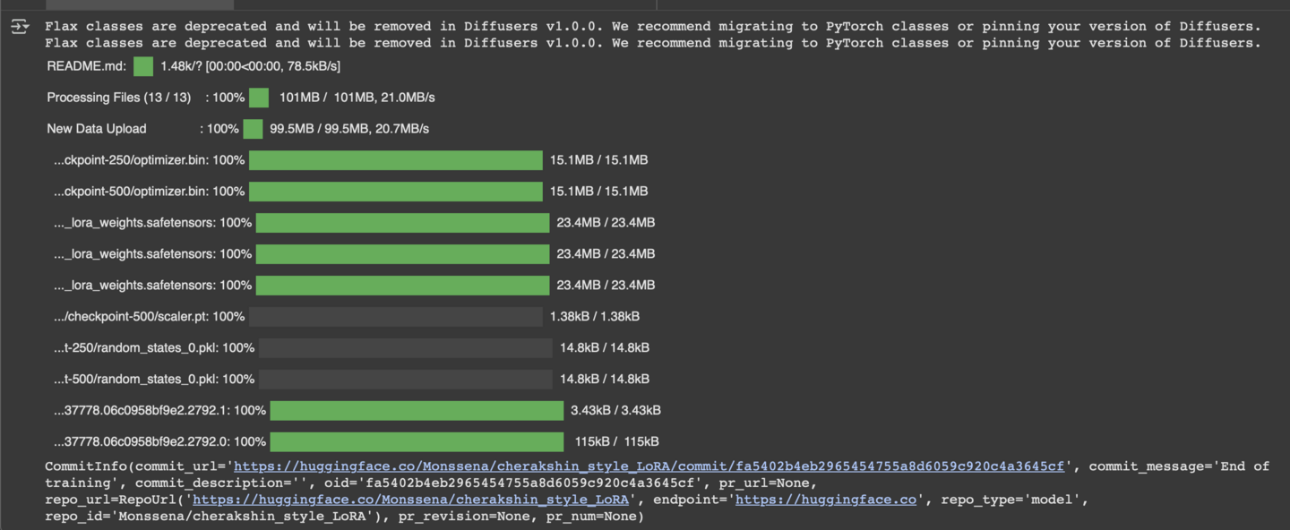The width and height of the screenshot is (1290, 530).
Task: Open the Hugging Face commit URL link
Action: [649, 466]
